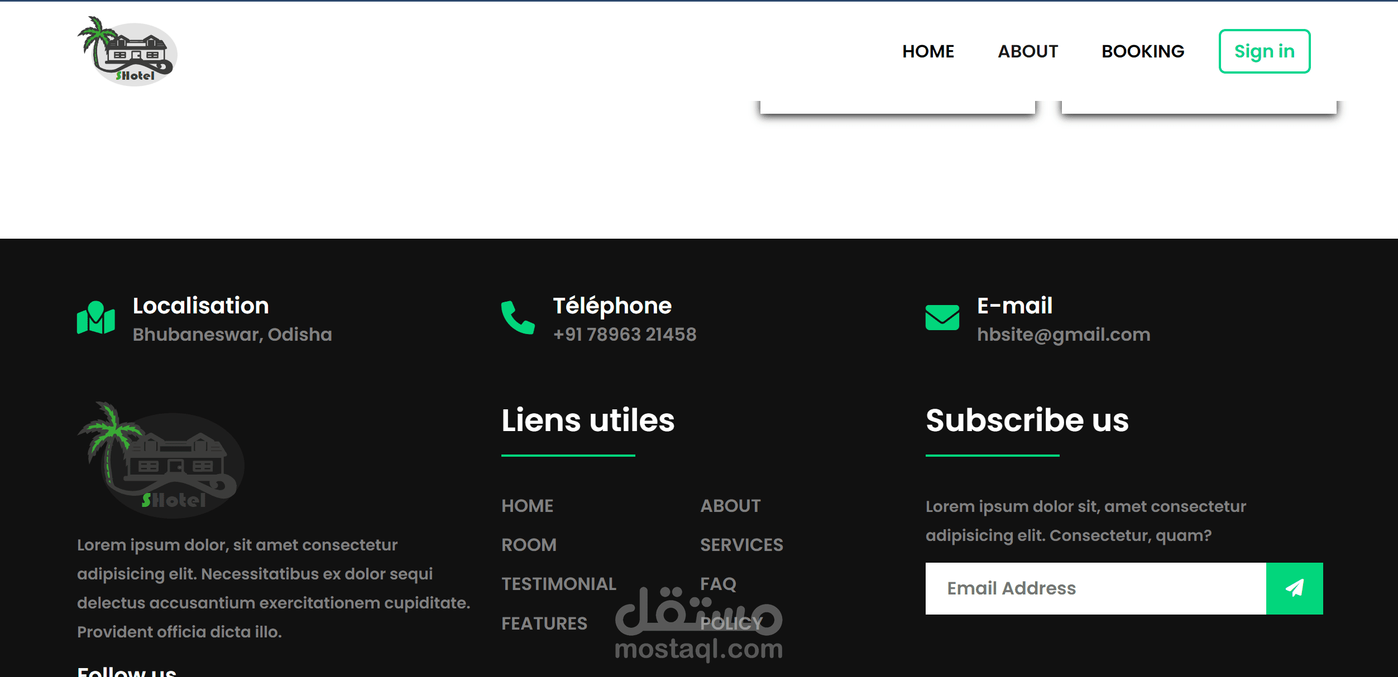
Task: Go to BOOKING in the top navigation
Action: (1143, 51)
